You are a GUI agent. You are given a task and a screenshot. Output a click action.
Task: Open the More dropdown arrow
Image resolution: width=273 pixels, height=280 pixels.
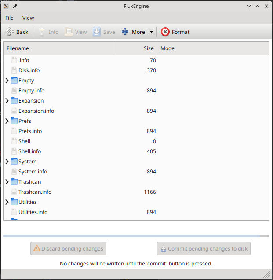151,32
